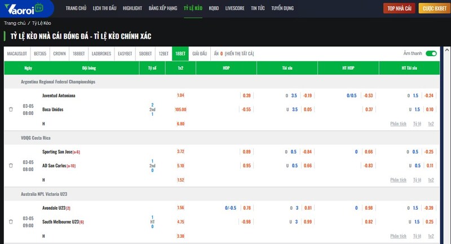Go to Bảng xếp hạng in the top menu
The width and height of the screenshot is (451, 244).
pos(162,9)
